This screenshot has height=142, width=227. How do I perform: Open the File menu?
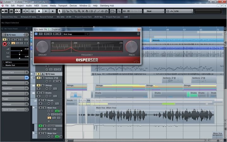tap(7, 5)
